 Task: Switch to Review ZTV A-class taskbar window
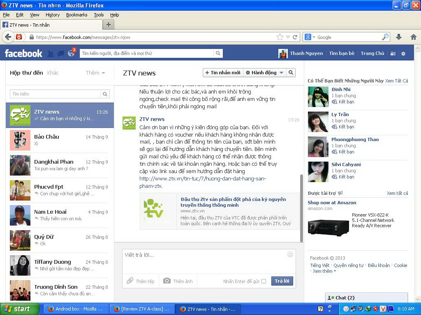pos(142,309)
